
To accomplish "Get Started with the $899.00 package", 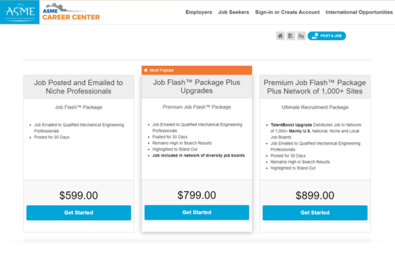I will [315, 212].
